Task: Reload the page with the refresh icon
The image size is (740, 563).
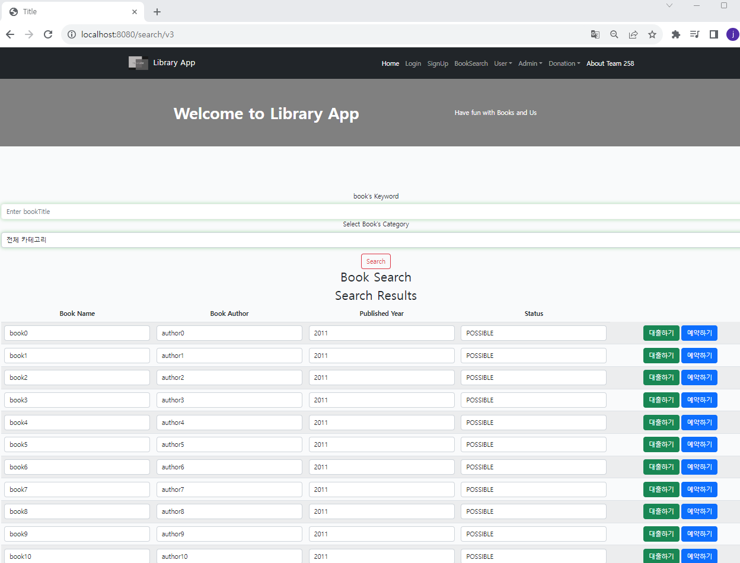Action: (48, 34)
